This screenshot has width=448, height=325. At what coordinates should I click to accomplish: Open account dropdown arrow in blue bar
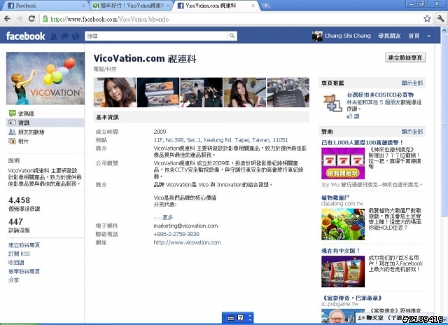point(429,36)
